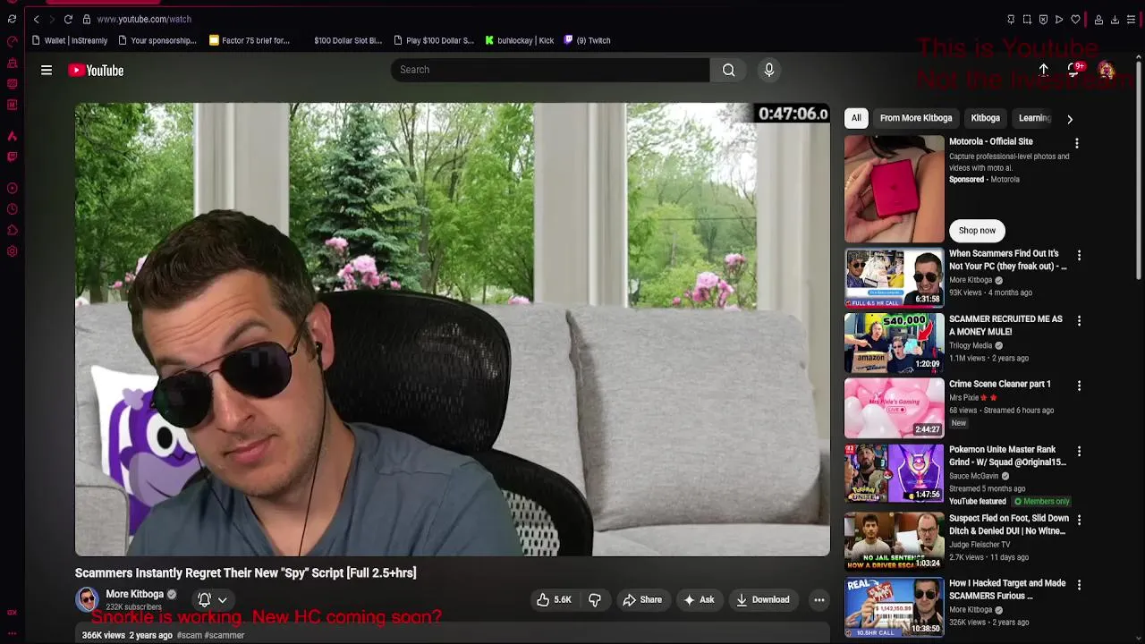Screen dimensions: 1145x644
Task: Click the pin icon in browser toolbar
Action: point(1011,19)
